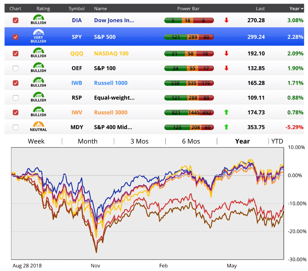The height and width of the screenshot is (271, 308).
Task: Click the SPY power bar 121-289-80
Action: [189, 37]
